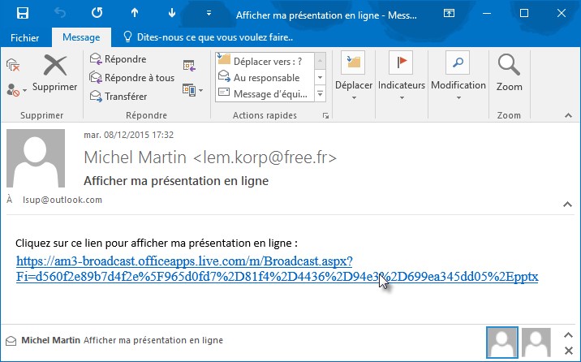Click Répondre to reply to the sender
Viewport: 581px width, 362px height.
[118, 59]
